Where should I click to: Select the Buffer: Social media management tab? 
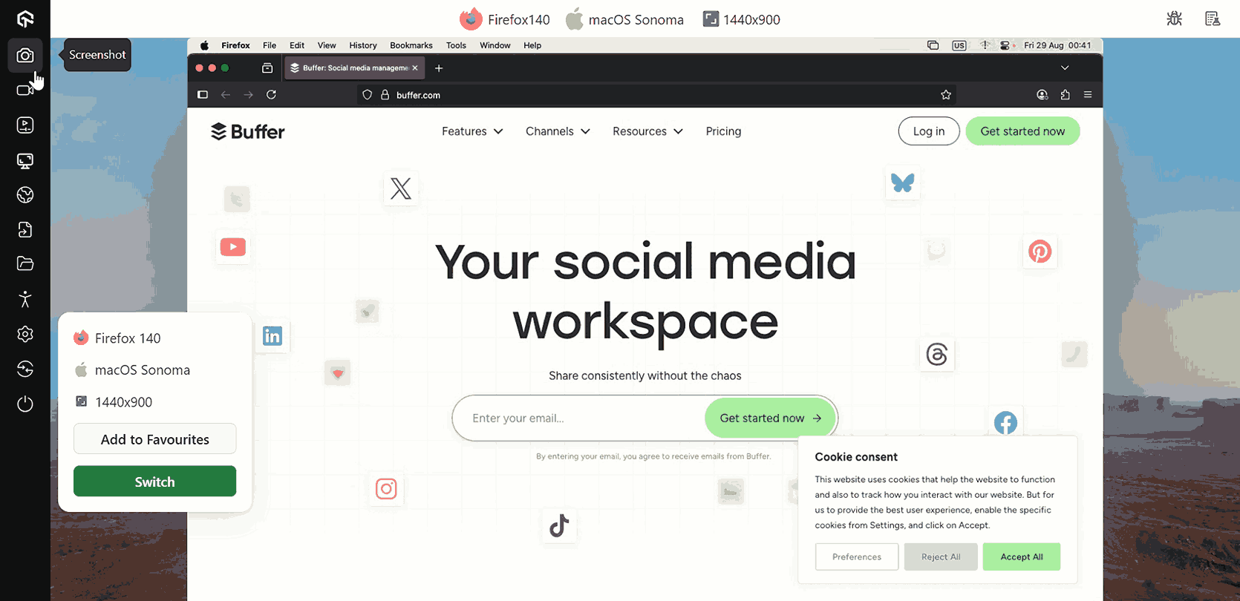(355, 68)
